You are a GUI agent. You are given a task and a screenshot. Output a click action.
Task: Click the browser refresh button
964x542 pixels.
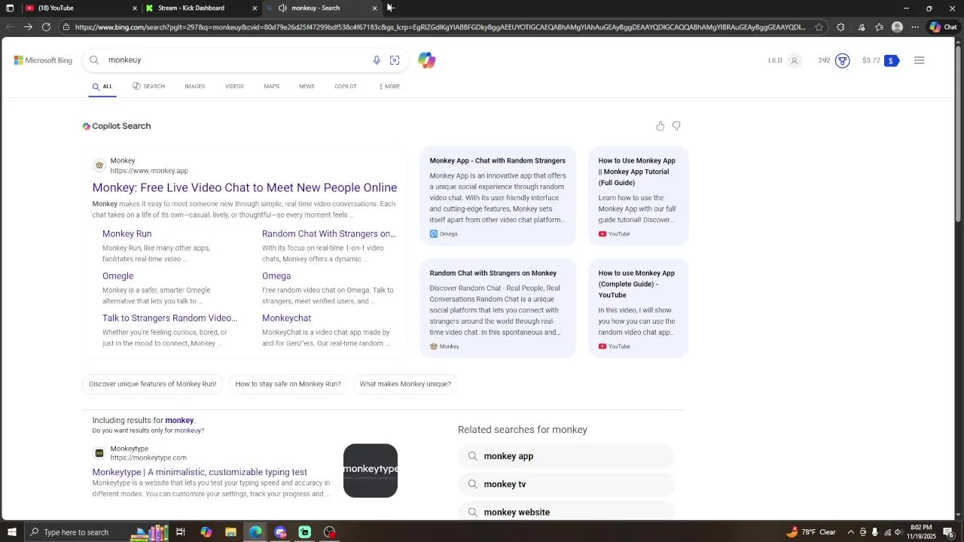click(x=46, y=27)
